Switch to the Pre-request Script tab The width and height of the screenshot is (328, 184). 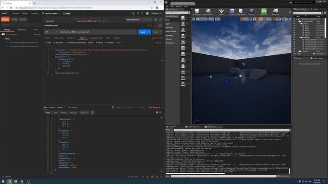[x=96, y=38]
